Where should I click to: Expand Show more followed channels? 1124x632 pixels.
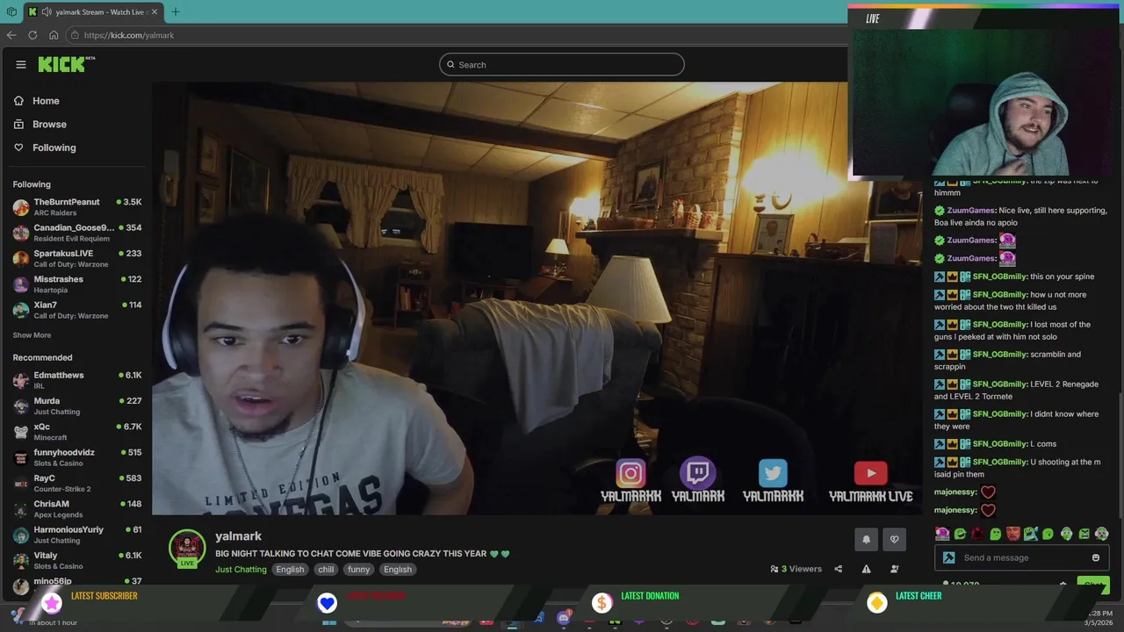click(32, 335)
